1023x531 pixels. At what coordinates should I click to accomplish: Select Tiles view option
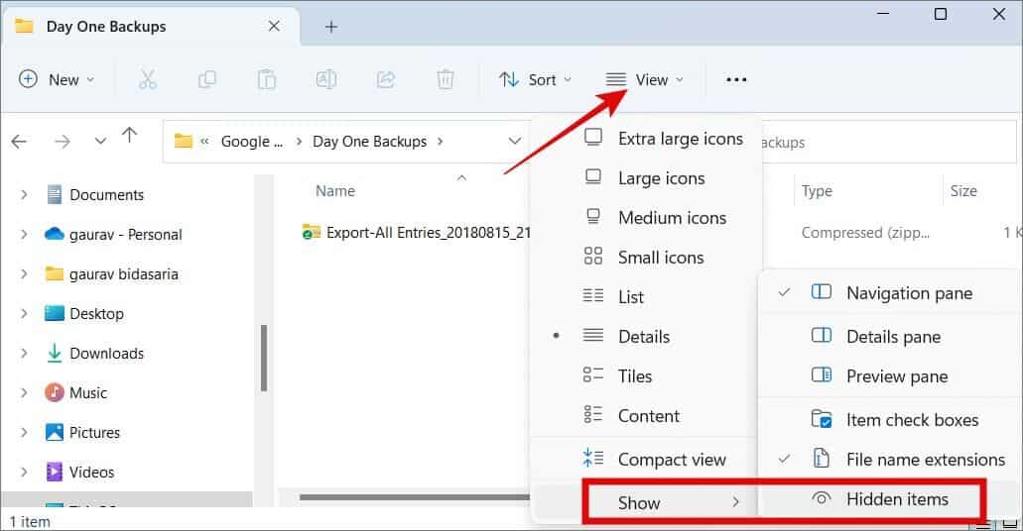(618, 375)
